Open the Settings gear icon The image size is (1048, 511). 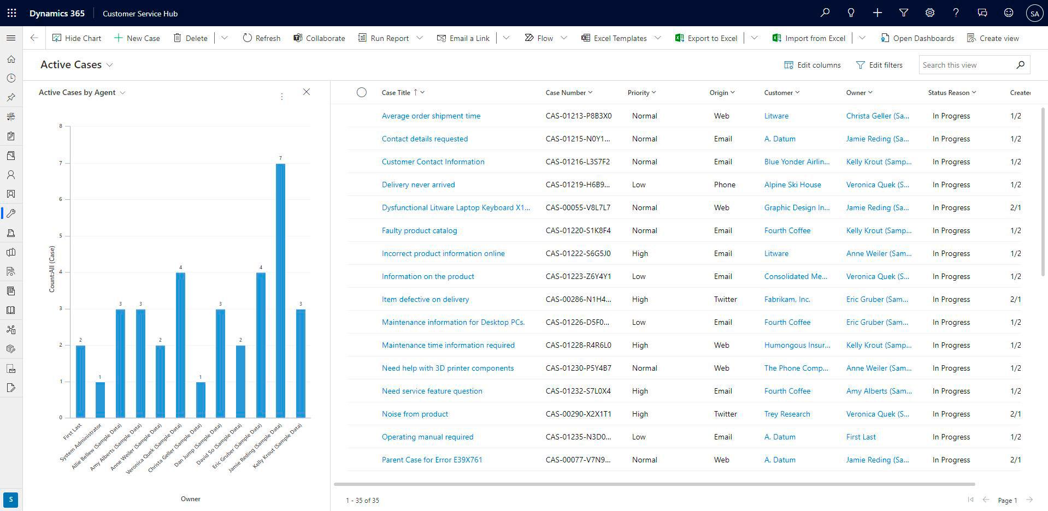(929, 13)
